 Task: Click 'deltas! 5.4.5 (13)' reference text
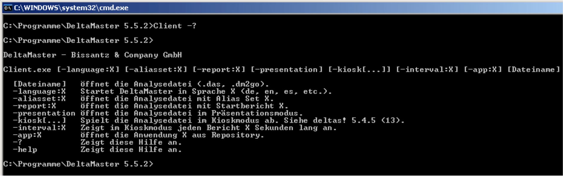coord(358,121)
